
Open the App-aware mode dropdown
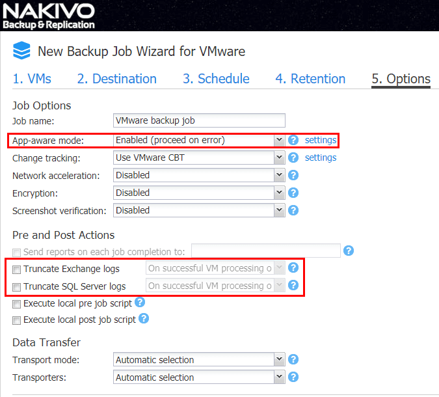point(199,140)
